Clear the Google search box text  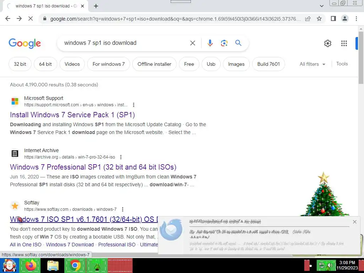pyautogui.click(x=192, y=43)
